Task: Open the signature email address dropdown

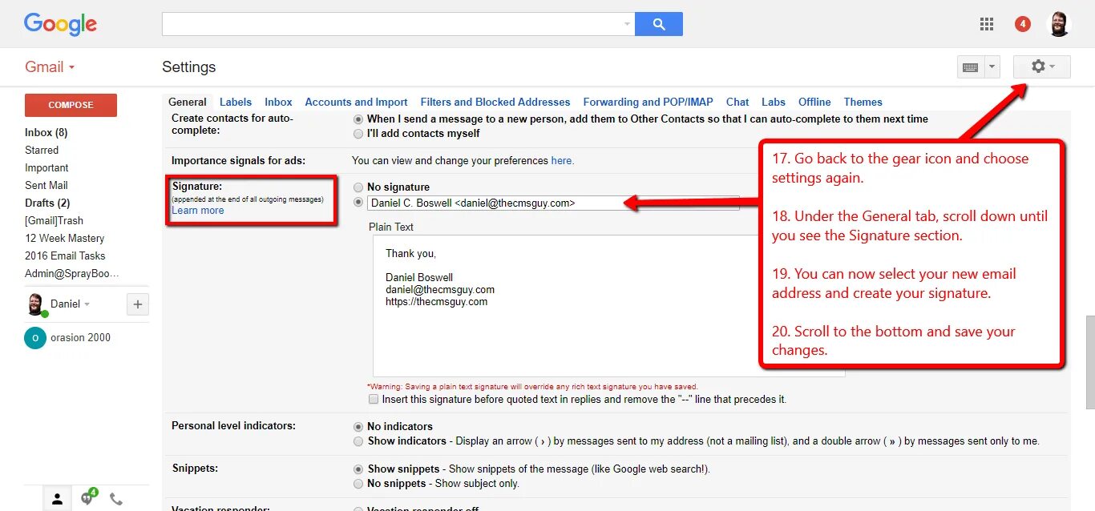Action: click(553, 203)
